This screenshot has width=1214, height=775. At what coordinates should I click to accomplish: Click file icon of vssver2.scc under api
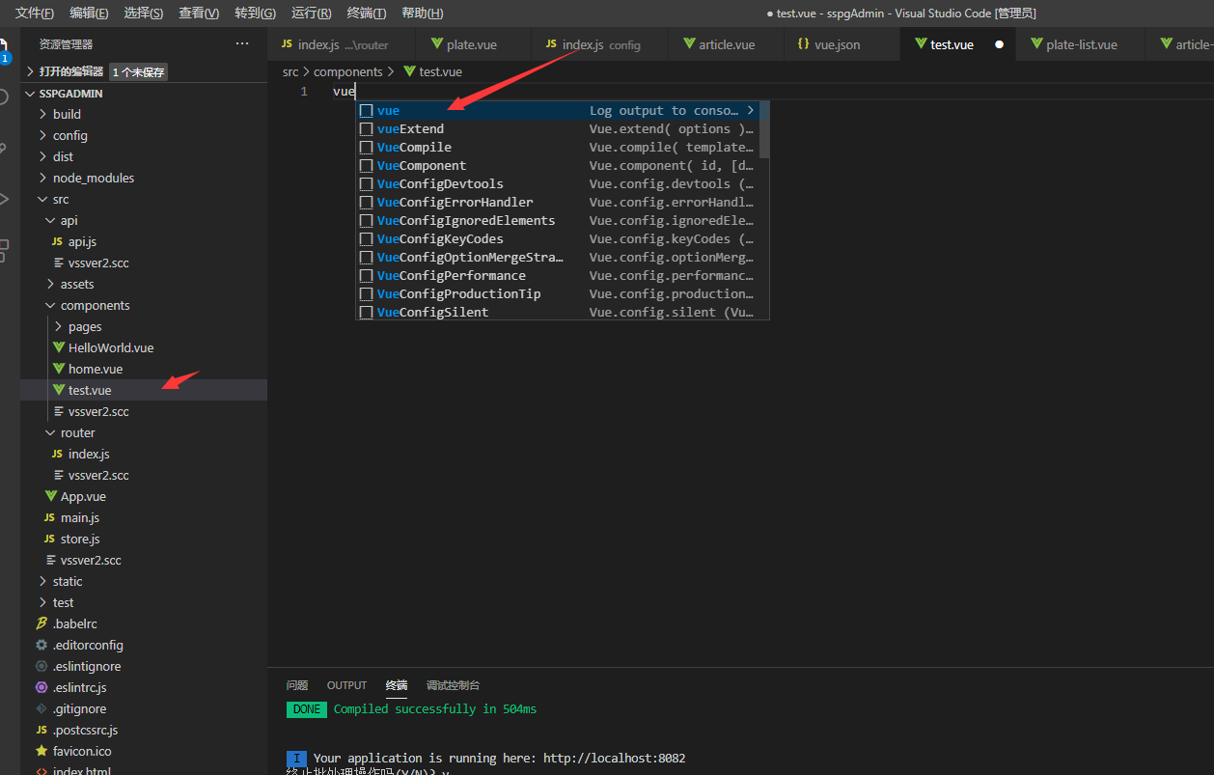(x=59, y=263)
